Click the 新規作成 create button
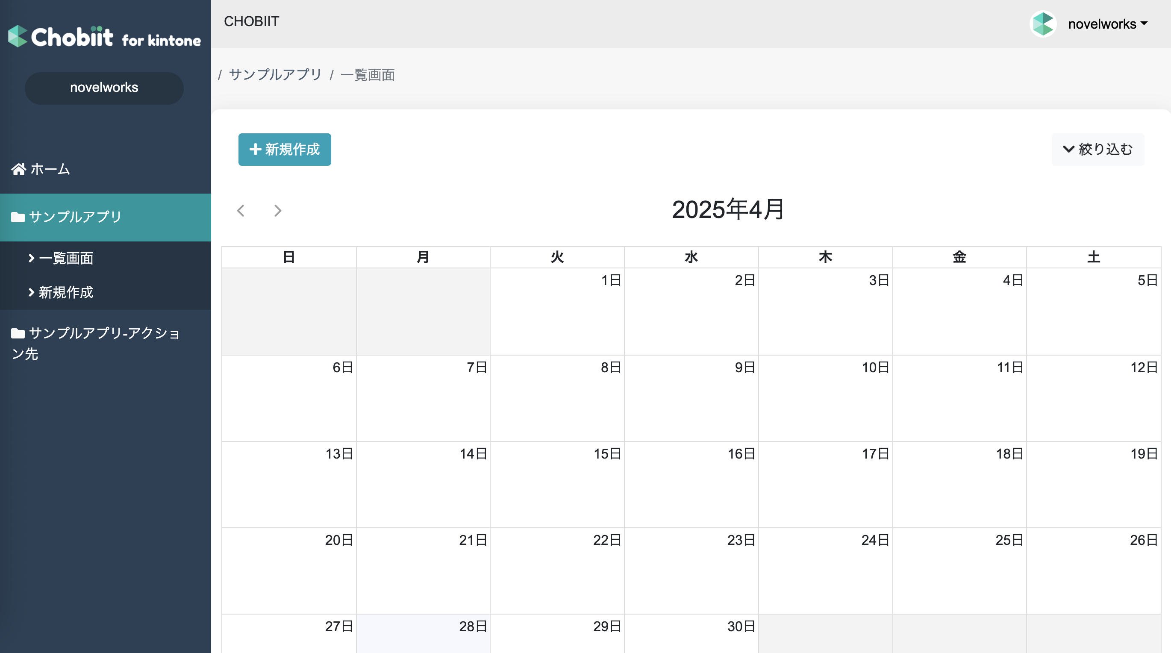This screenshot has height=653, width=1171. click(285, 149)
